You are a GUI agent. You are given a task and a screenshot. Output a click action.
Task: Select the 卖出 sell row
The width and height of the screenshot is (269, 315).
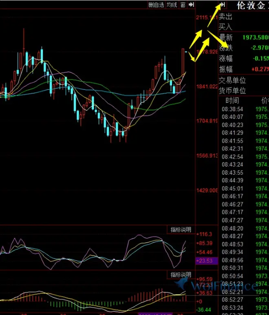(x=243, y=16)
